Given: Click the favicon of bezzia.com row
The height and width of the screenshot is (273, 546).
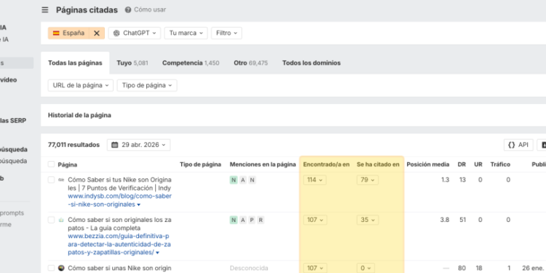Looking at the screenshot, I should [61, 220].
